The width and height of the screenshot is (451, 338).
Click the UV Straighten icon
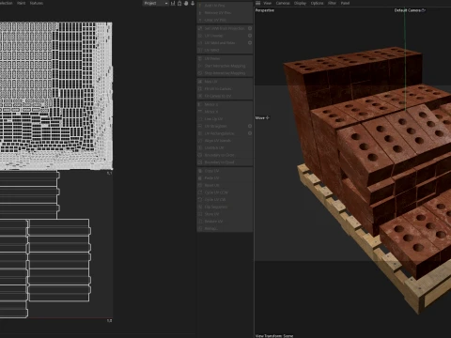click(x=200, y=126)
